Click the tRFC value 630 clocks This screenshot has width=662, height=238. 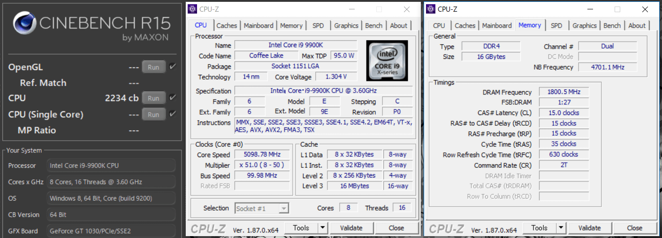pyautogui.click(x=563, y=154)
